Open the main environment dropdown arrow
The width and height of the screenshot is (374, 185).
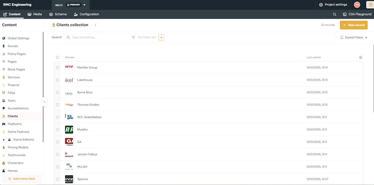point(84,5)
